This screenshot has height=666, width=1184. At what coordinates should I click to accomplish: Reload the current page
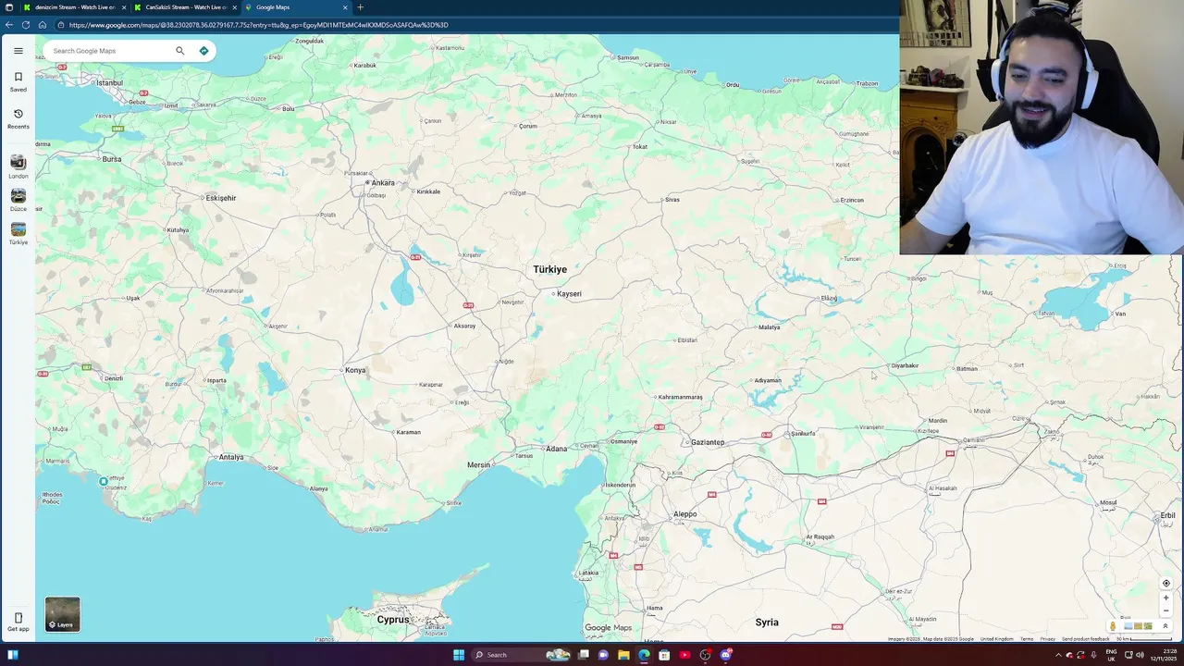click(25, 25)
